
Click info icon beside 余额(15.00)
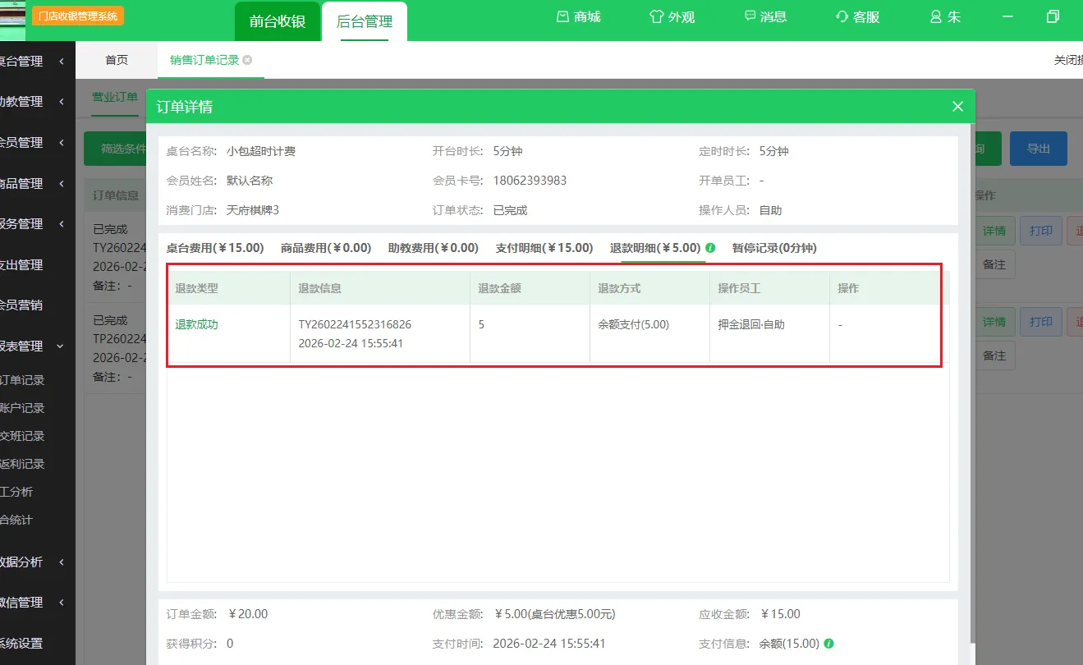click(x=829, y=644)
